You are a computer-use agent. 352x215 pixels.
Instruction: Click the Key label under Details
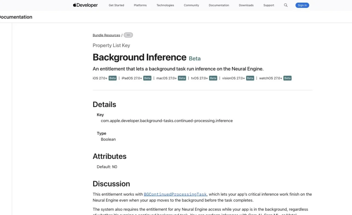click(x=100, y=115)
